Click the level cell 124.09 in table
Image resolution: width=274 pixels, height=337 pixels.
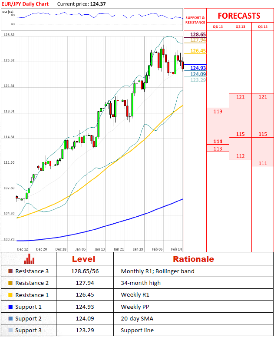(x=85, y=318)
